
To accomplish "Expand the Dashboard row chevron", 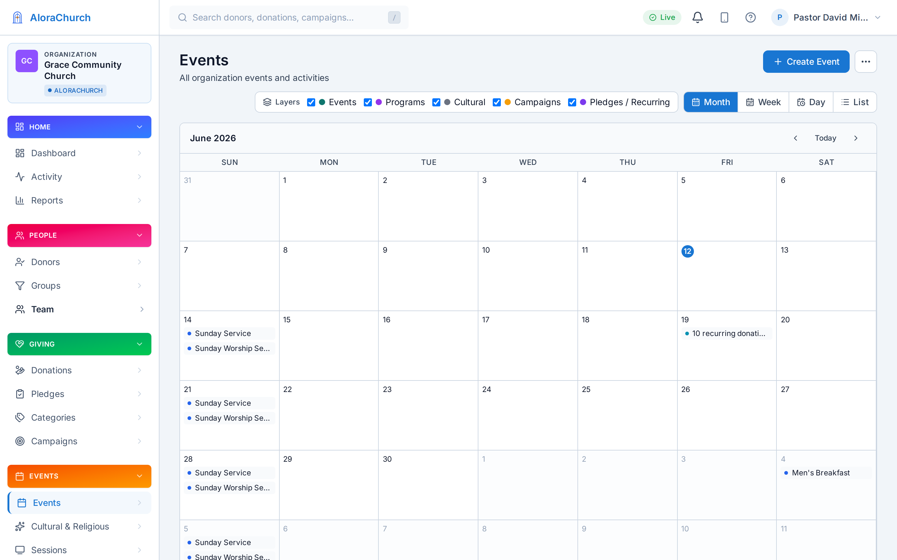I will tap(139, 153).
